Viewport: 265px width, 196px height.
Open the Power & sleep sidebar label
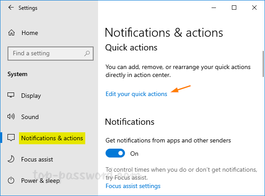[x=41, y=181]
